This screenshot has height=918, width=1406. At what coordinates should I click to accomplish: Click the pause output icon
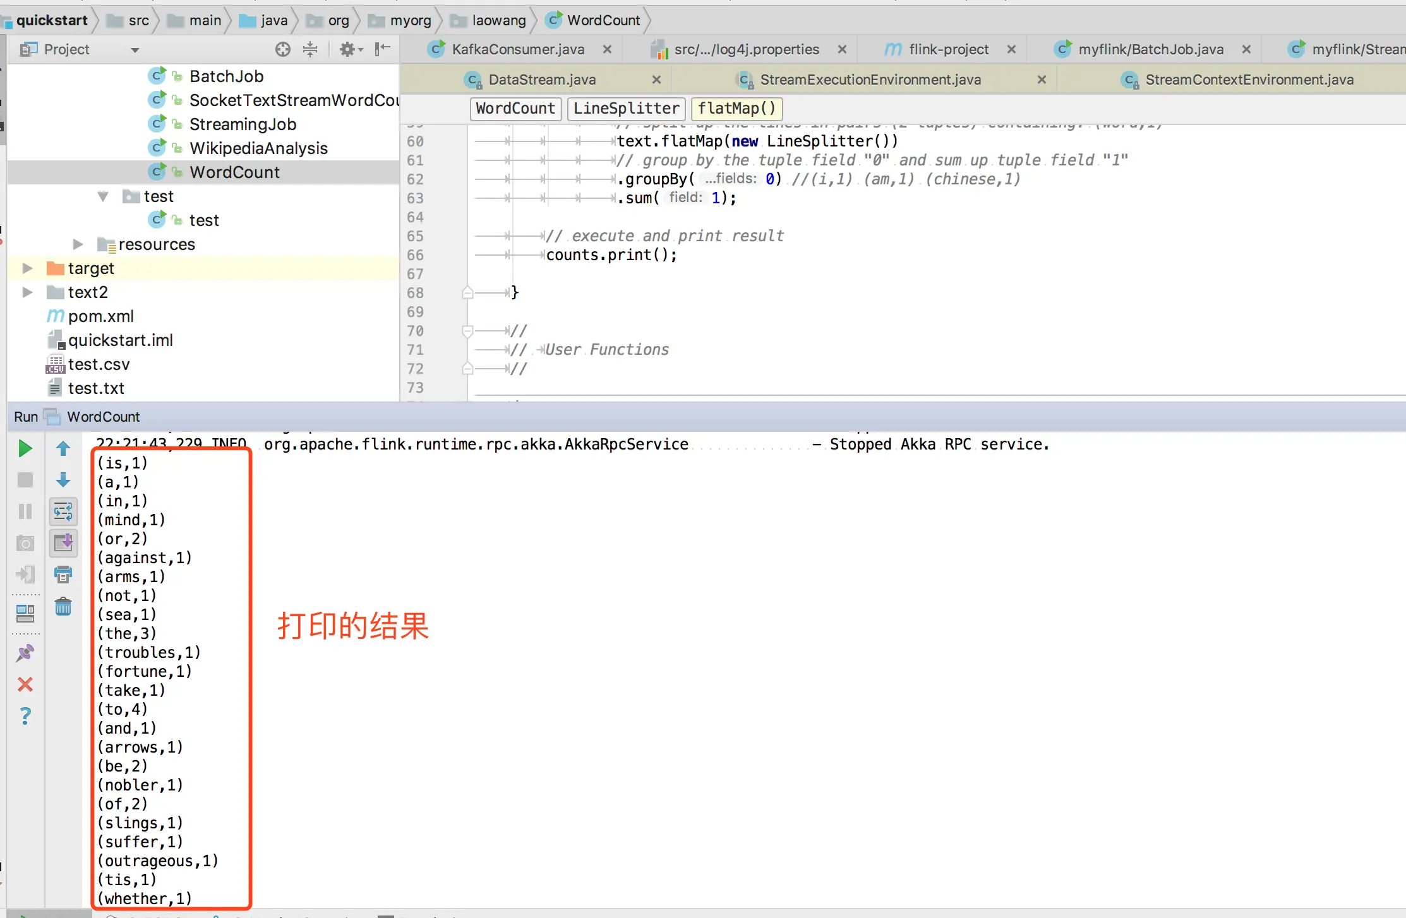tap(25, 511)
